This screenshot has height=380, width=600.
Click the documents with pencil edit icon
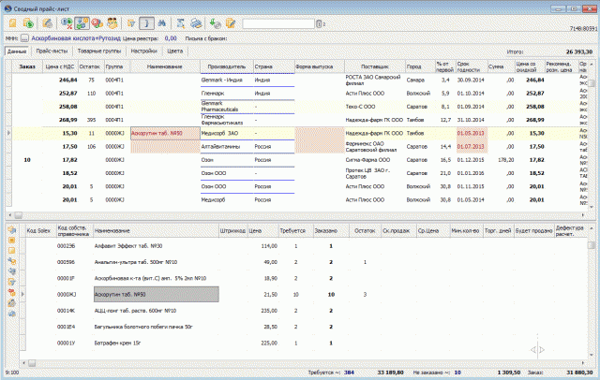coord(231,23)
